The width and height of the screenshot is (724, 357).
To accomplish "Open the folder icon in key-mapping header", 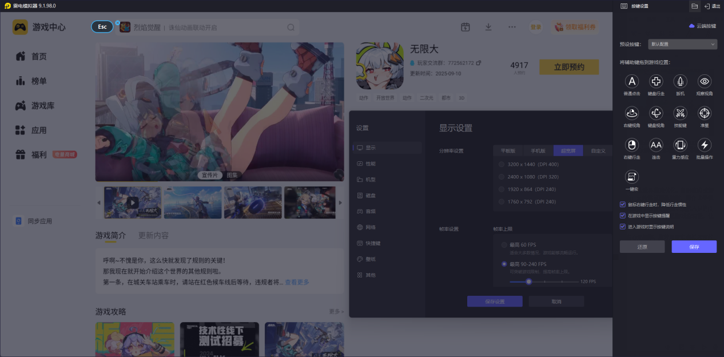I will (x=694, y=6).
